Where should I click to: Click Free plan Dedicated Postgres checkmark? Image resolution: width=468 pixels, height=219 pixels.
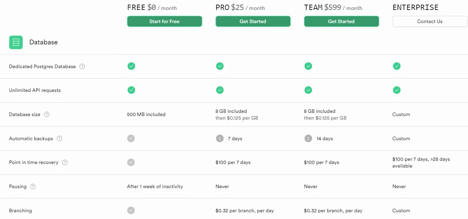(131, 66)
